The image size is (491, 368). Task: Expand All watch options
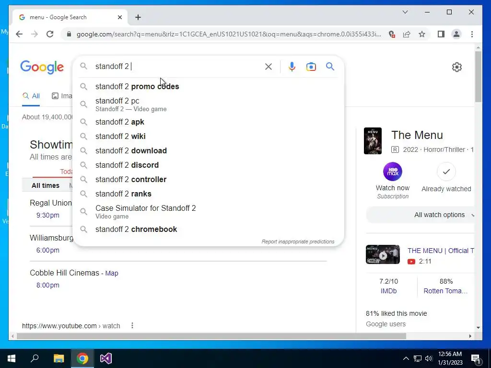tap(421, 215)
